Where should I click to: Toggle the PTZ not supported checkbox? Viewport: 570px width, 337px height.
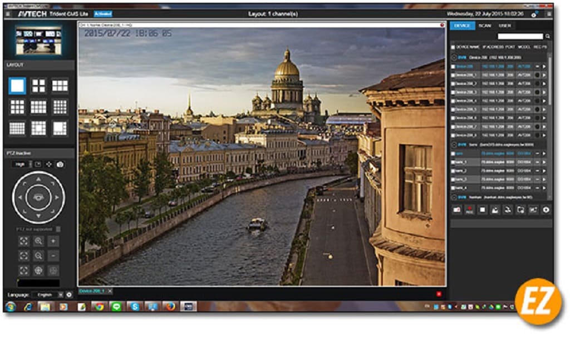[x=58, y=229]
